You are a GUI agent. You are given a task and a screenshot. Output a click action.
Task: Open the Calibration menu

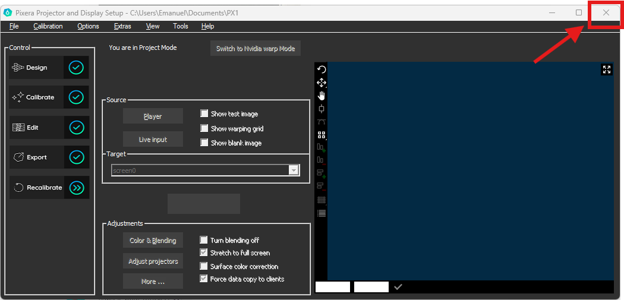click(x=48, y=26)
